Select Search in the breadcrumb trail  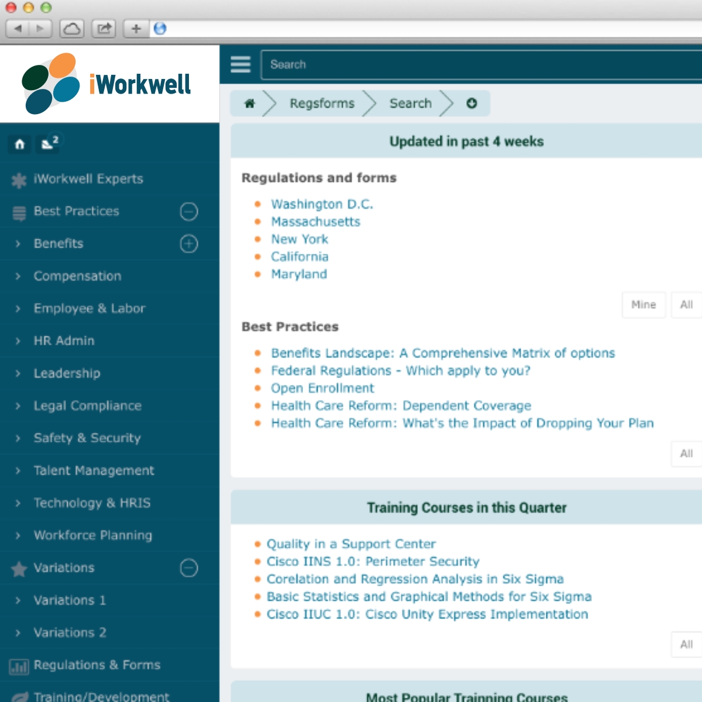(409, 103)
